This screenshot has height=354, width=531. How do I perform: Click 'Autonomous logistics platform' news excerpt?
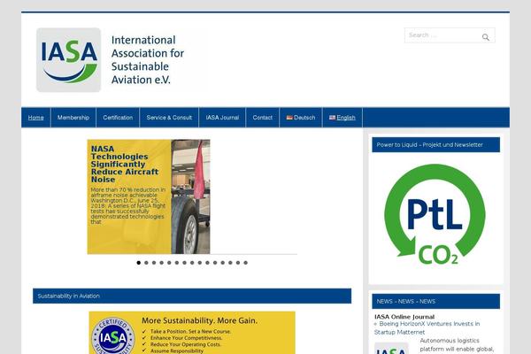(x=457, y=345)
